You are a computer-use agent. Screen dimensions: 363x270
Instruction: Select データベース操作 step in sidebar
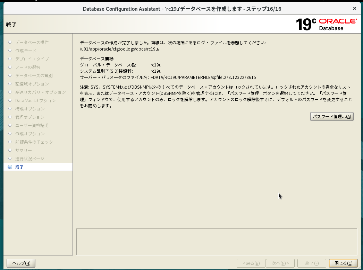(x=32, y=42)
